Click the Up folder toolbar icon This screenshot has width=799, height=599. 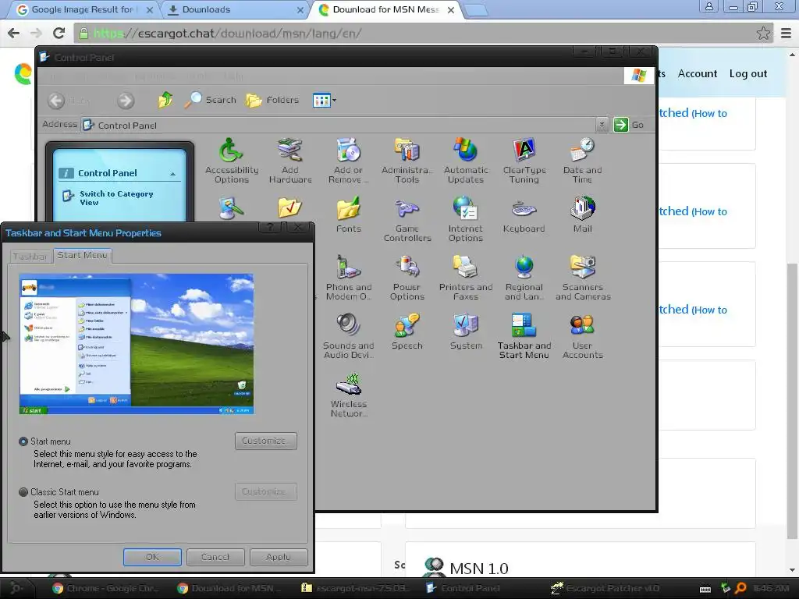[x=165, y=100]
